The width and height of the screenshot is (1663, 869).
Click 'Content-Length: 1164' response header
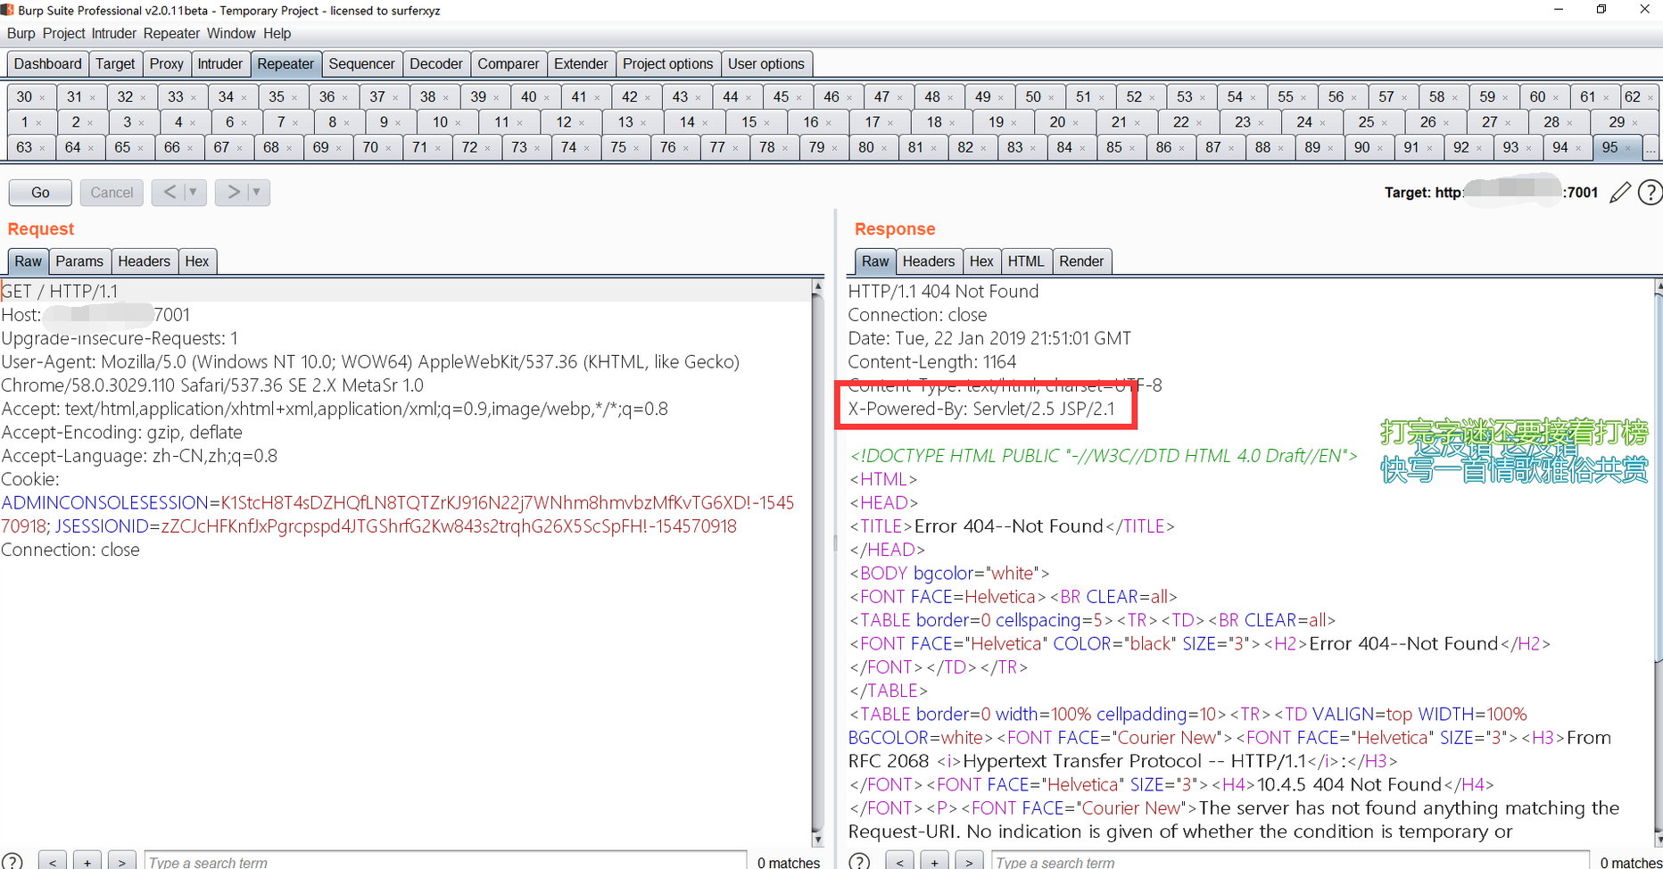pyautogui.click(x=931, y=361)
